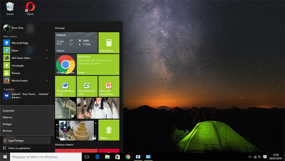Open the MSN Brasil Email tile

[98, 65]
